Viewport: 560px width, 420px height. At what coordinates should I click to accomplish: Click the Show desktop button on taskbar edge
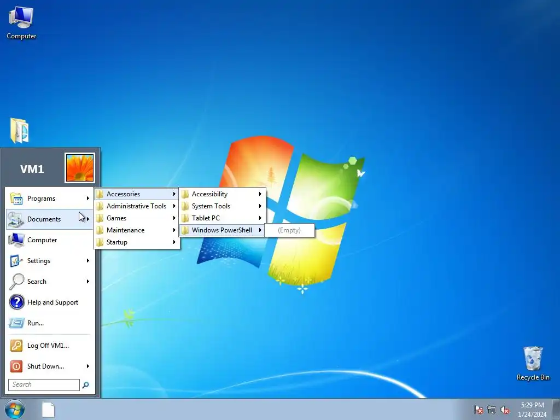coord(556,410)
